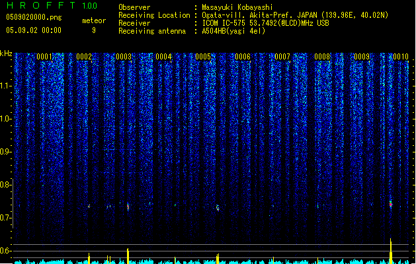Click the receiver ICOM IC-575 text
This screenshot has height=264, width=416.
pos(265,23)
